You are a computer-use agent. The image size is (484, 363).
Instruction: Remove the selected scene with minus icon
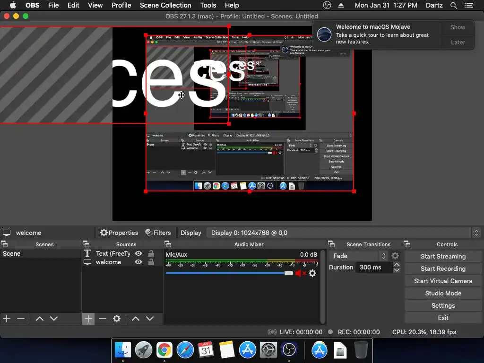21,319
